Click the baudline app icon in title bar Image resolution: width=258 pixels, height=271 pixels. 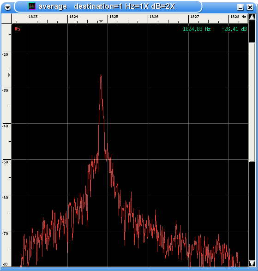coord(32,6)
